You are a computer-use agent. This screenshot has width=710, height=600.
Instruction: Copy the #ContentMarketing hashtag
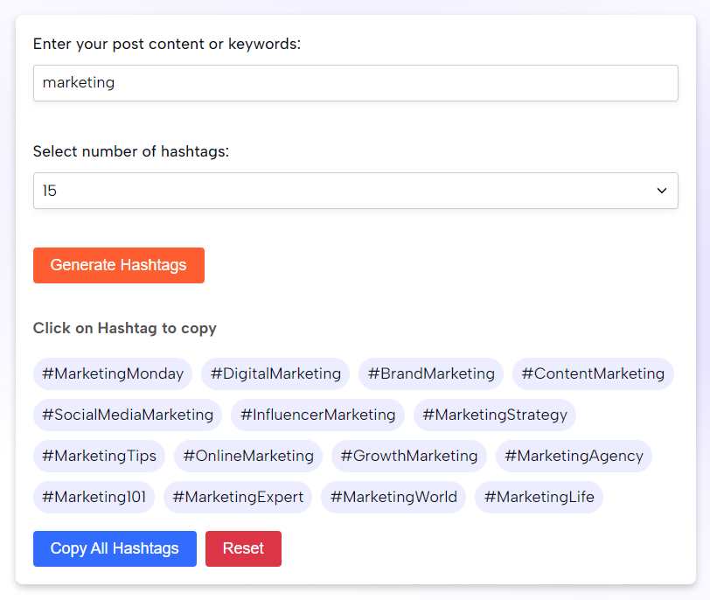click(x=593, y=373)
